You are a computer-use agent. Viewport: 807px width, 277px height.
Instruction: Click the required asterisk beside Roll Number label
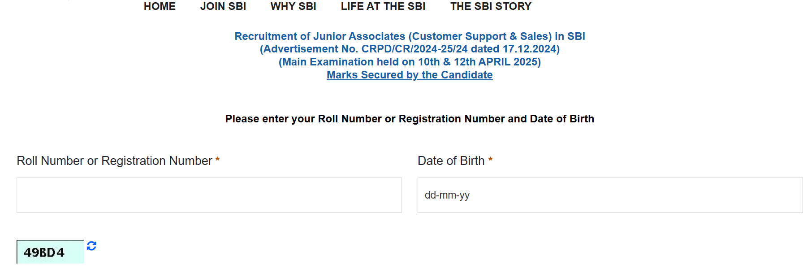[x=217, y=159]
